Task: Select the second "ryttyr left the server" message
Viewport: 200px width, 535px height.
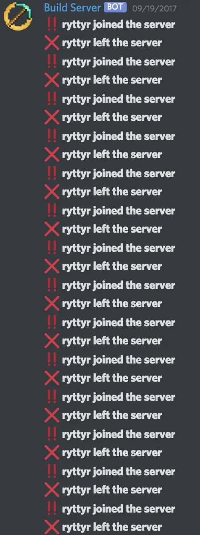Action: pyautogui.click(x=112, y=80)
